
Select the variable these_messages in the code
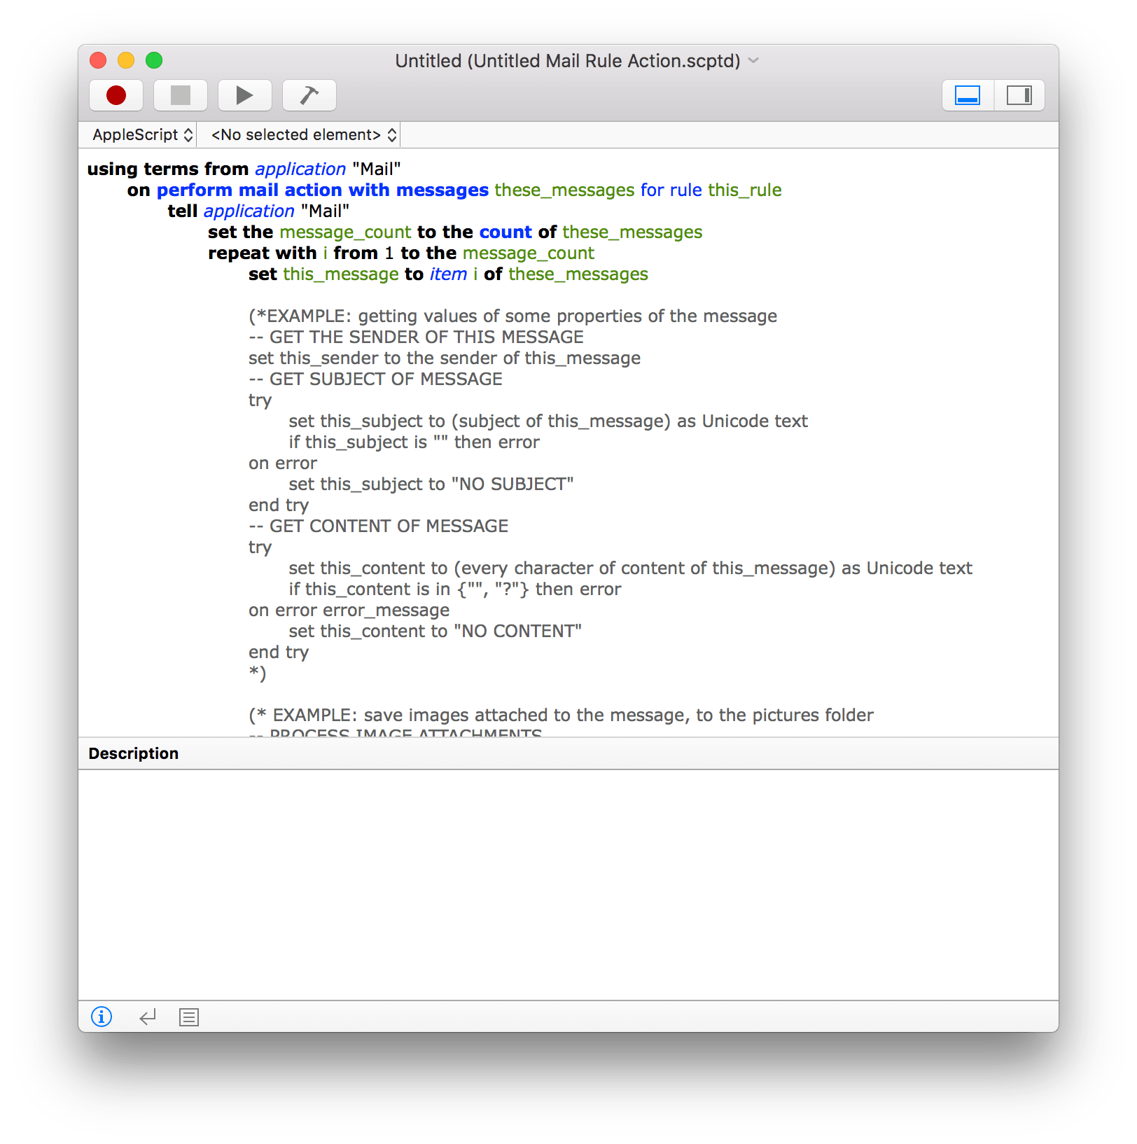coord(562,190)
